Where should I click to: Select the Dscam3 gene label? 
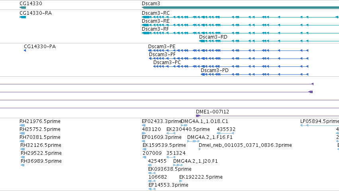[151, 4]
